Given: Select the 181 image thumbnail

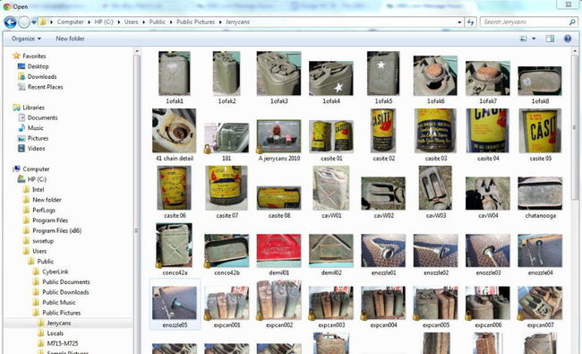Looking at the screenshot, I should coord(227,138).
